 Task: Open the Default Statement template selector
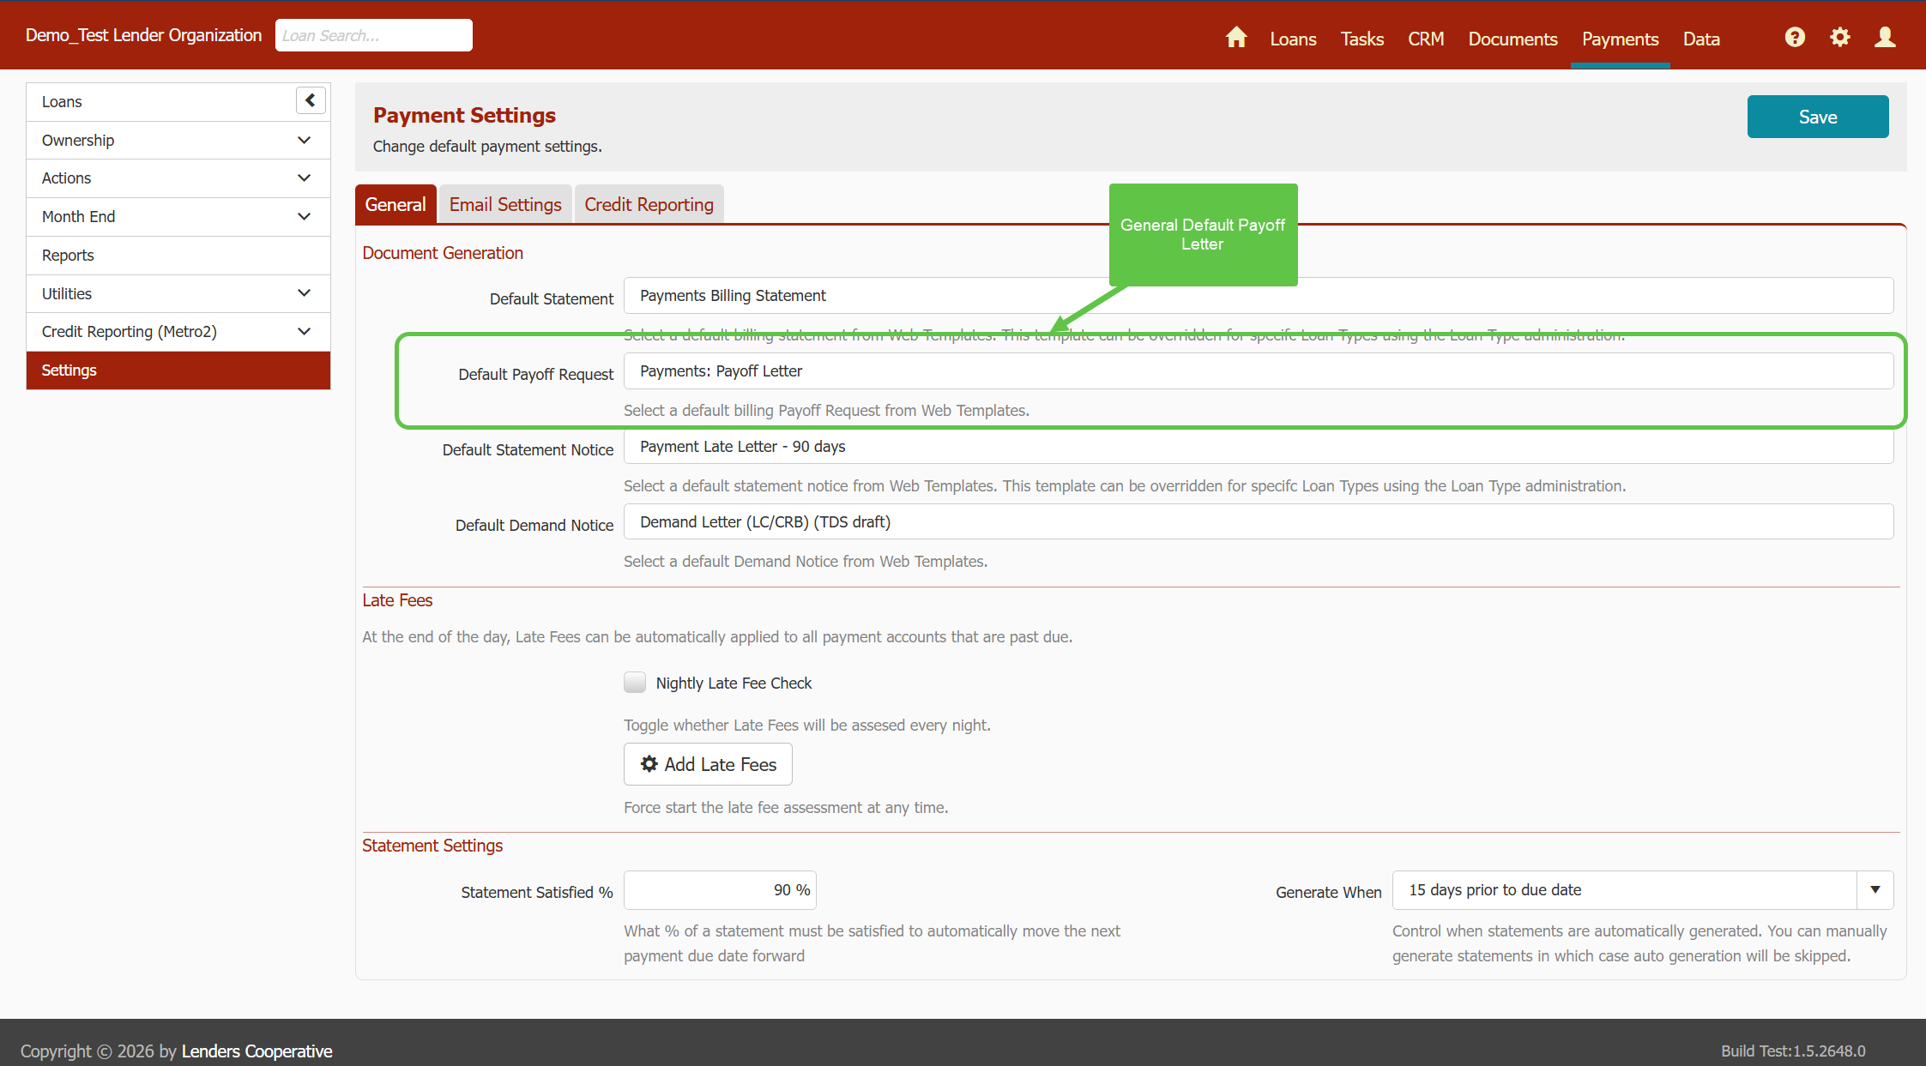1259,296
